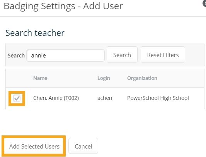The height and width of the screenshot is (157, 206).
Task: Sort results by Organization column header
Action: [142, 78]
